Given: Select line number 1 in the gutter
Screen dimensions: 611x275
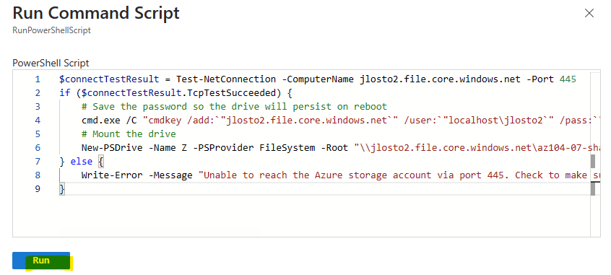Looking at the screenshot, I should [38, 79].
